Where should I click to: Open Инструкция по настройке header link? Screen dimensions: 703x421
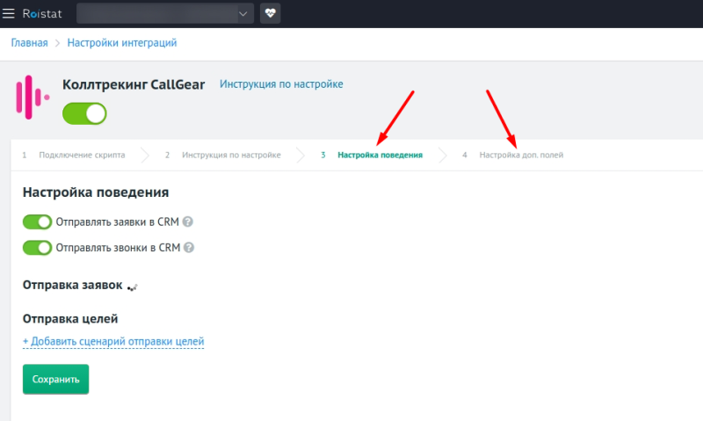[x=281, y=84]
